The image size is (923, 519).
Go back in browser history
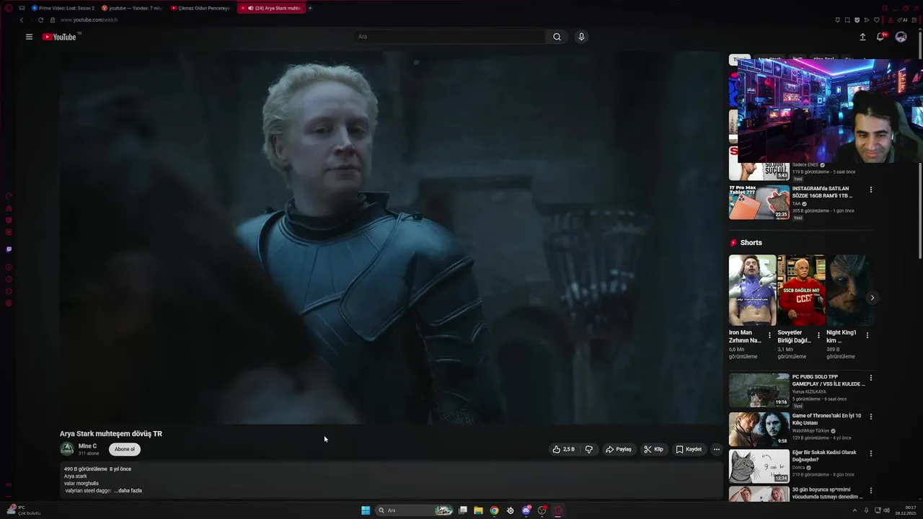21,20
